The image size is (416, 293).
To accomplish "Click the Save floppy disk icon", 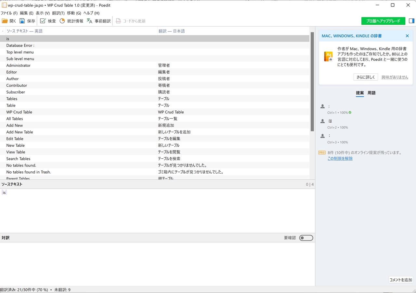I will [x=22, y=21].
